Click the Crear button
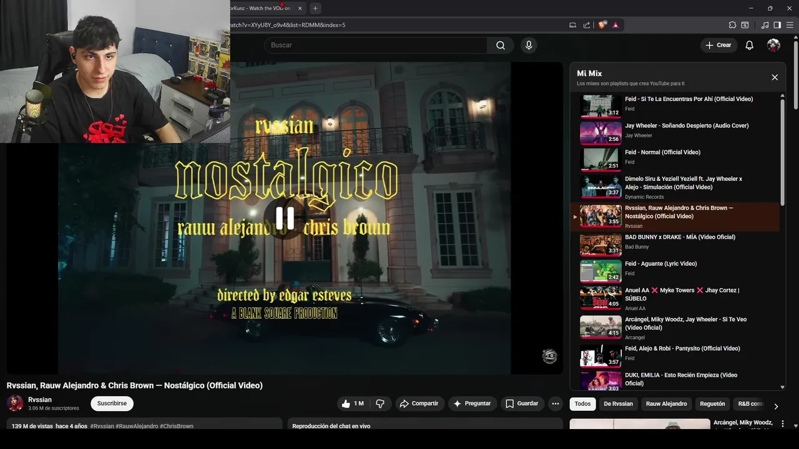Viewport: 799px width, 449px height. point(718,45)
